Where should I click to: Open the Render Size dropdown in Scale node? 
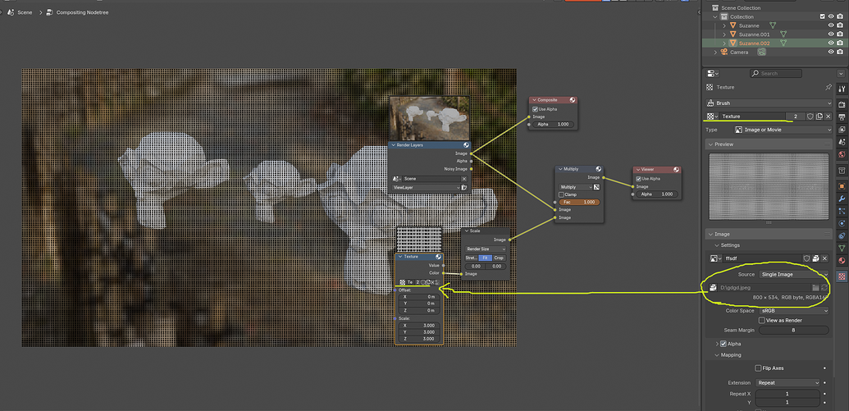click(486, 249)
